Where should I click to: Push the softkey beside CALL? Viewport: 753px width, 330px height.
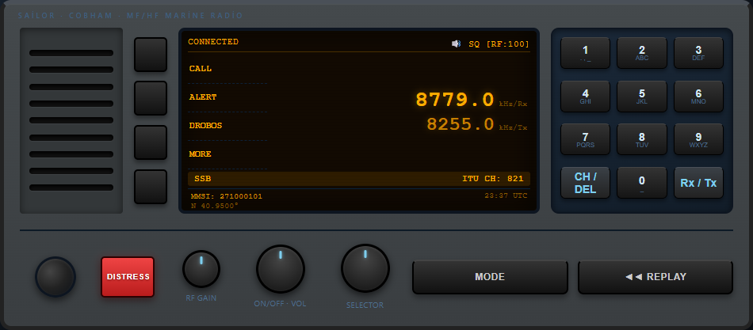151,55
